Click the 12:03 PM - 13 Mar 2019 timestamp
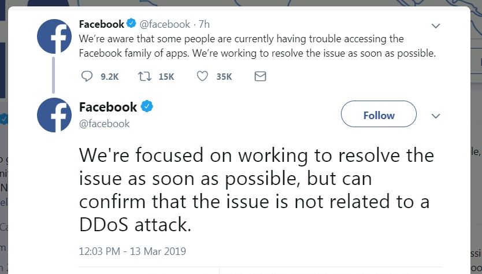Image resolution: width=482 pixels, height=274 pixels. click(x=132, y=251)
